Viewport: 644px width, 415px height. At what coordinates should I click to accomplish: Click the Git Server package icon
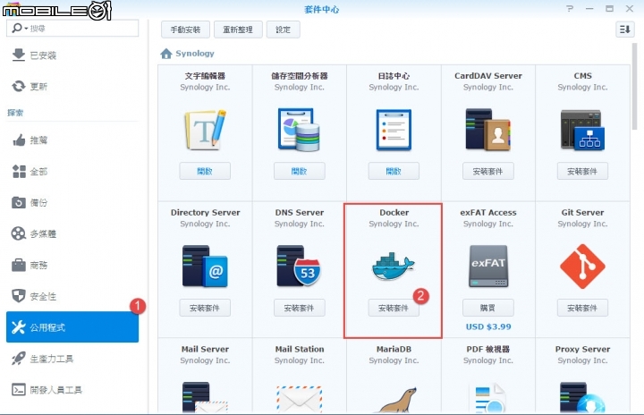click(582, 266)
